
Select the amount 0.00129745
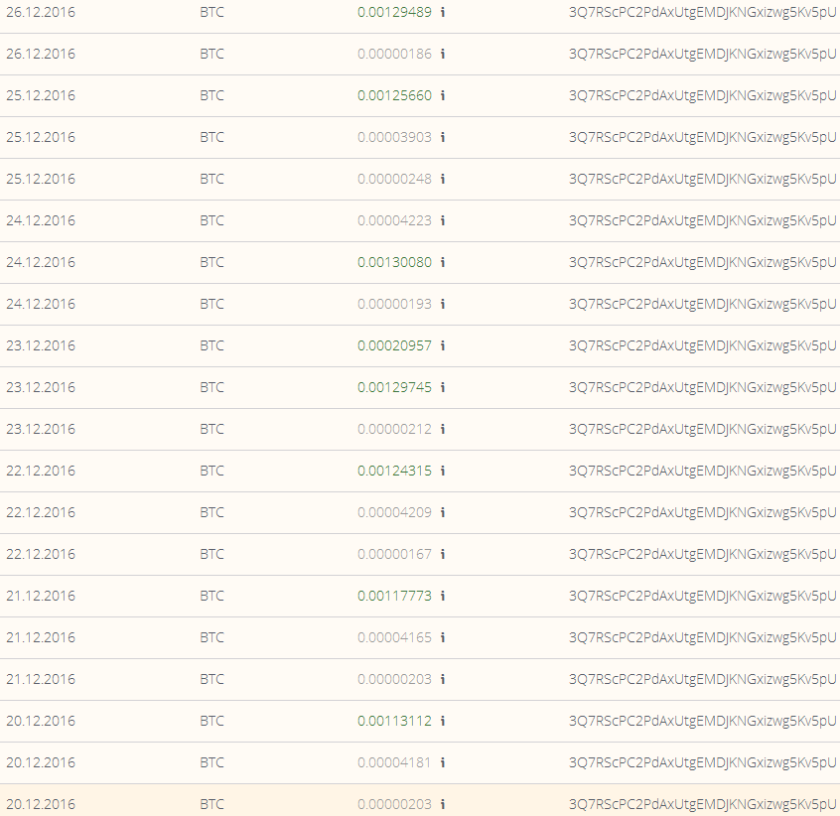[394, 387]
